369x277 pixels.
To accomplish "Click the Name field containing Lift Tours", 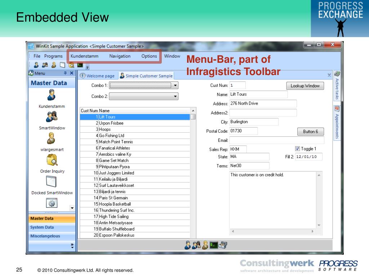I will 258,94.
